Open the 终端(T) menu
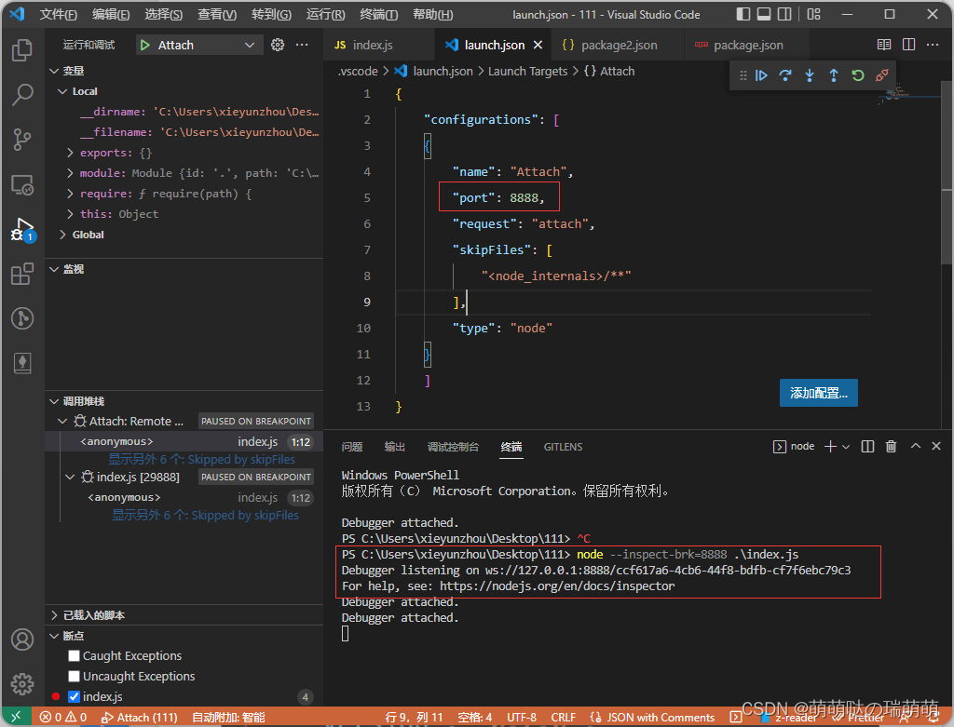954x727 pixels. [378, 15]
